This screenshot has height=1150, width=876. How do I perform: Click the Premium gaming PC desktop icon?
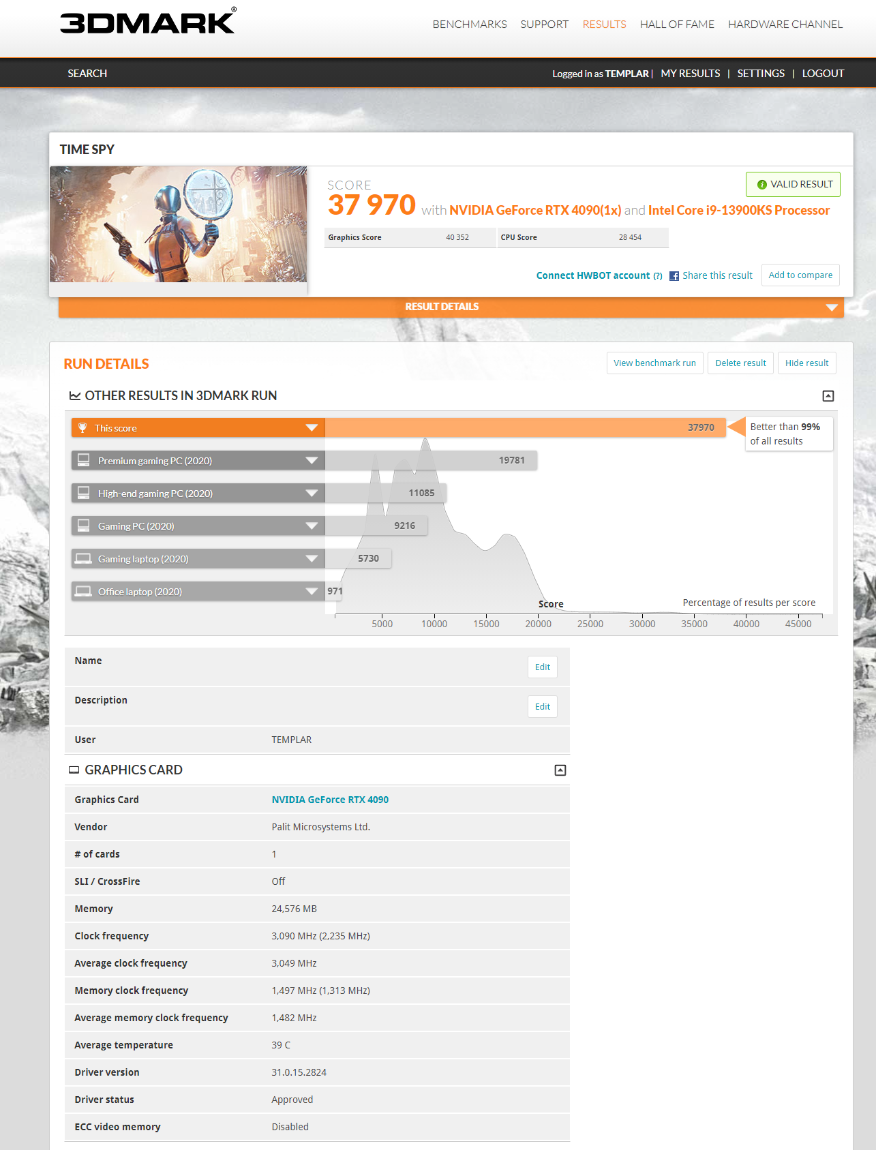(x=84, y=460)
